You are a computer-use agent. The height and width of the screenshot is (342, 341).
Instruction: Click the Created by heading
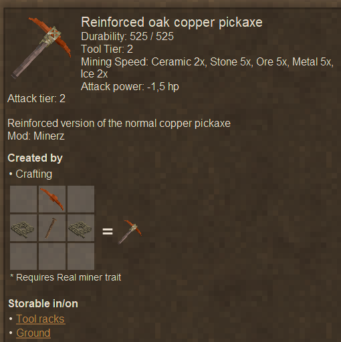click(35, 158)
